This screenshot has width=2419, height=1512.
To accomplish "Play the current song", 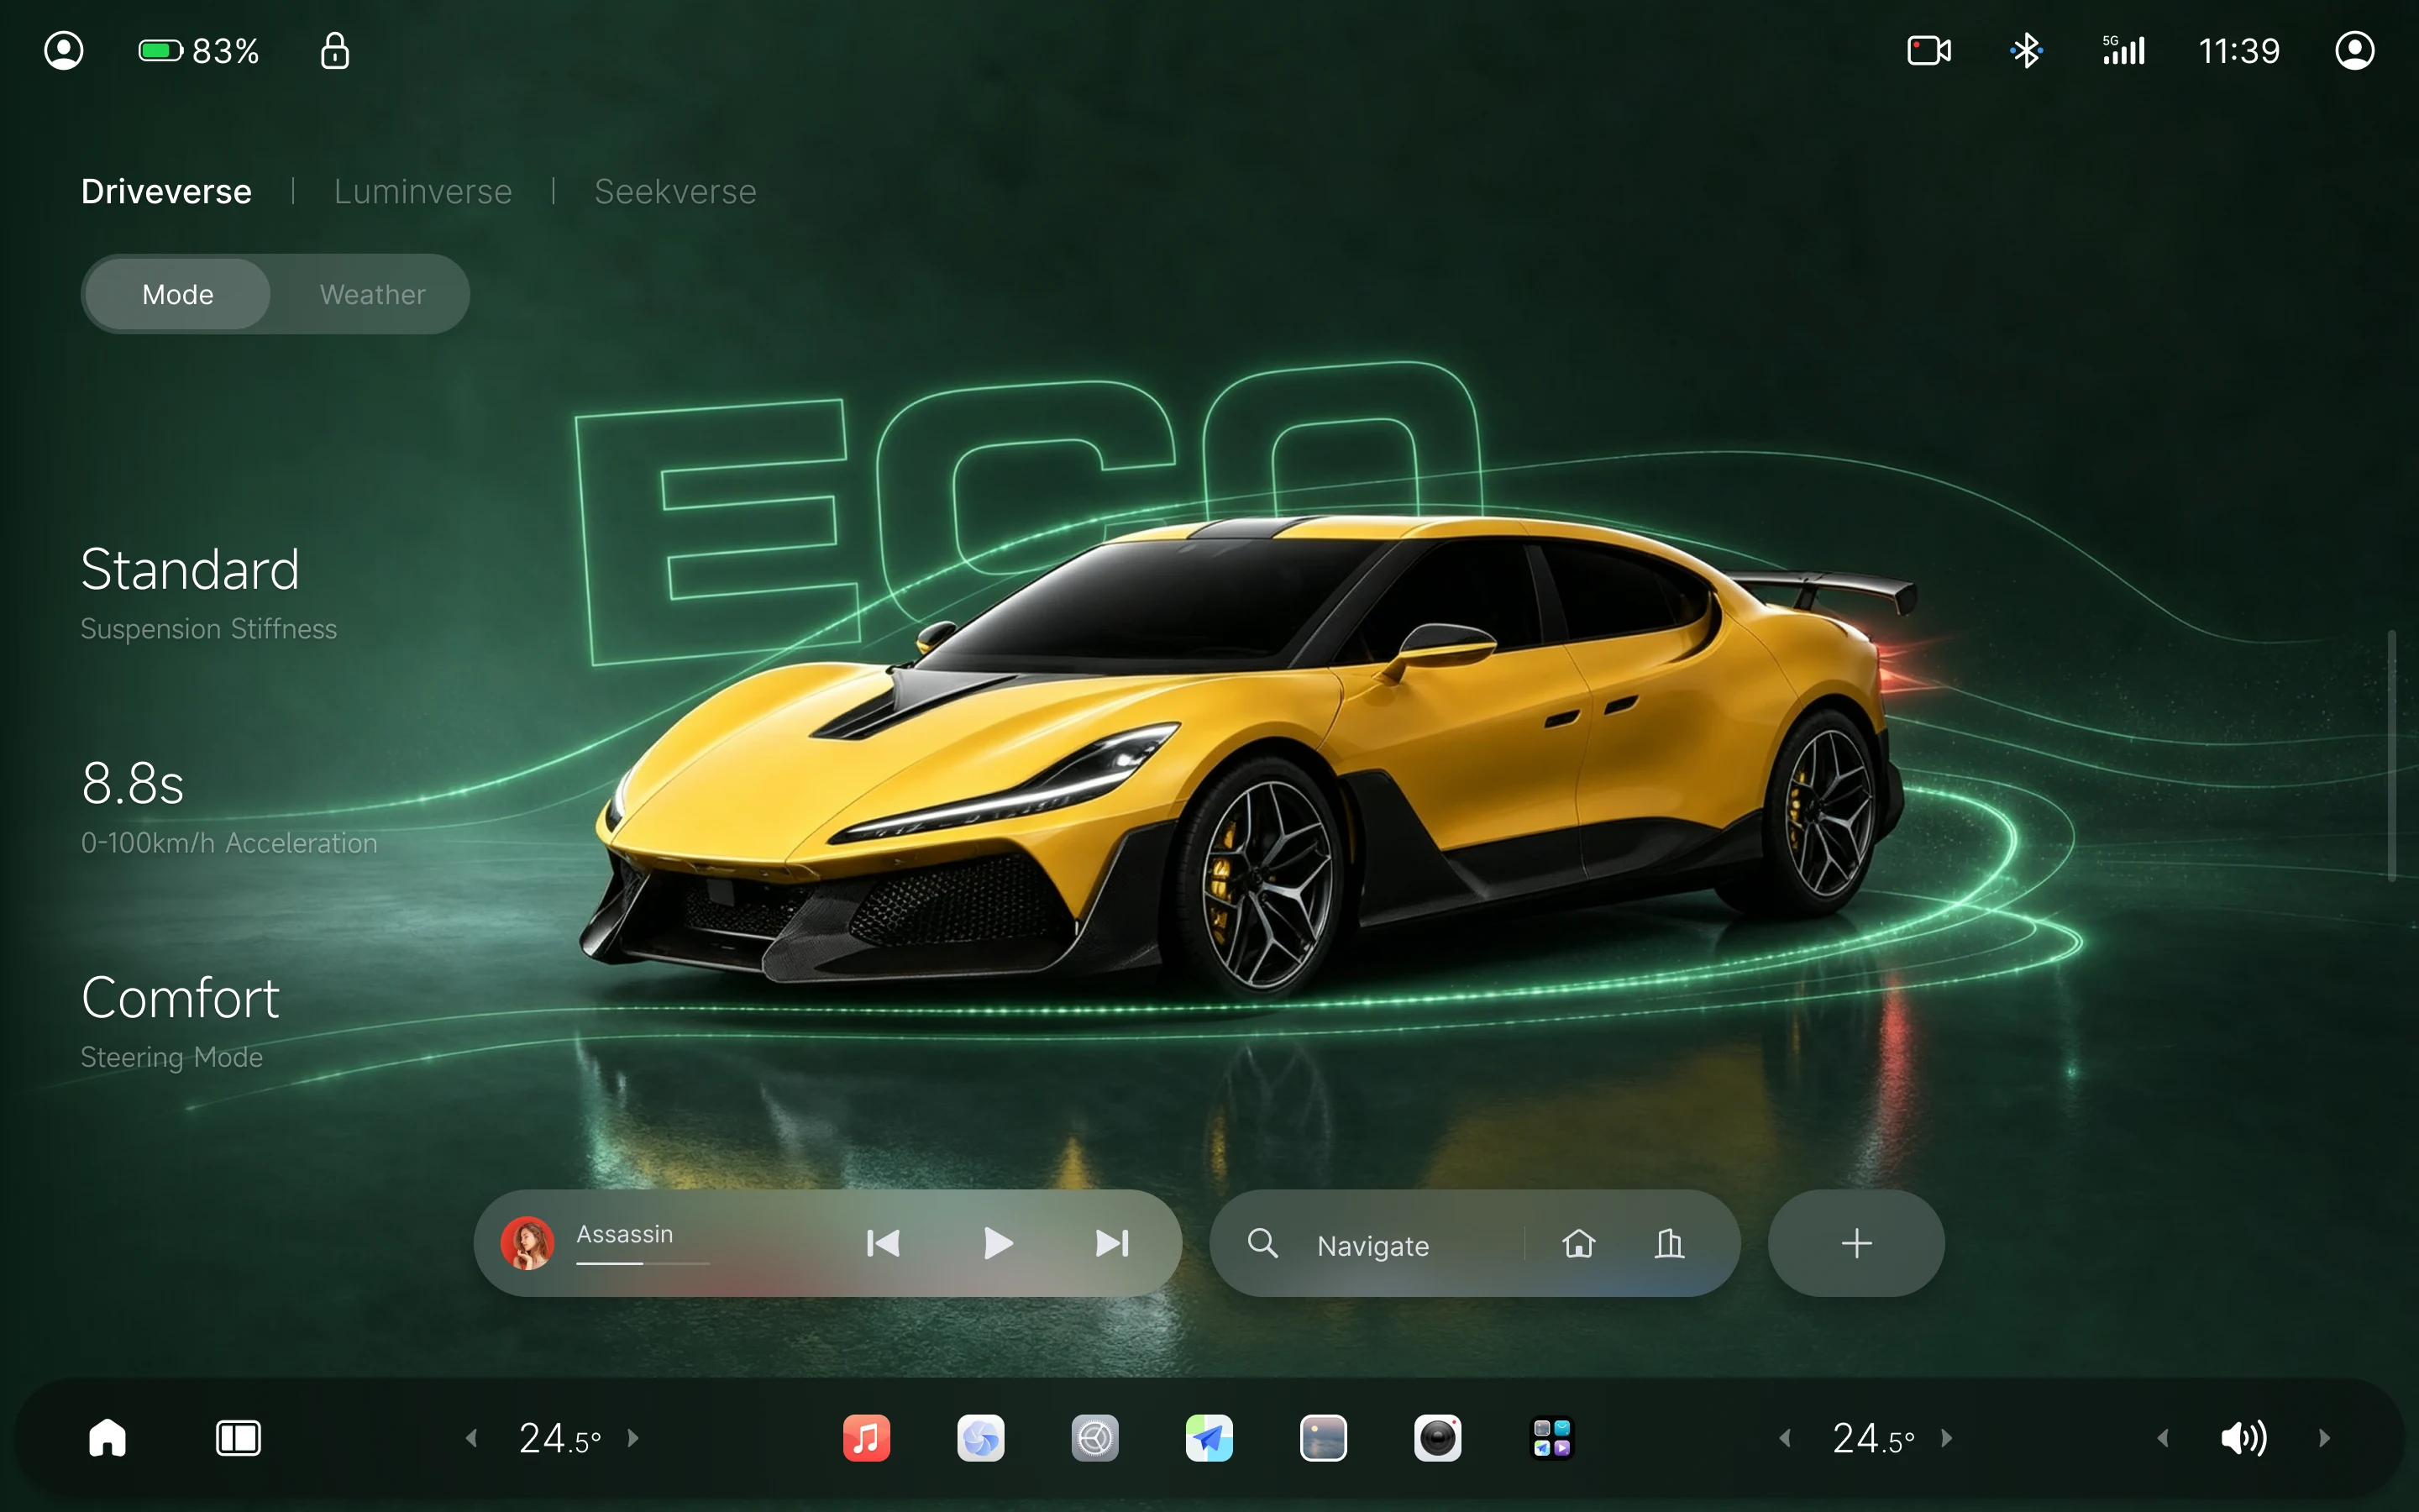I will tap(998, 1243).
